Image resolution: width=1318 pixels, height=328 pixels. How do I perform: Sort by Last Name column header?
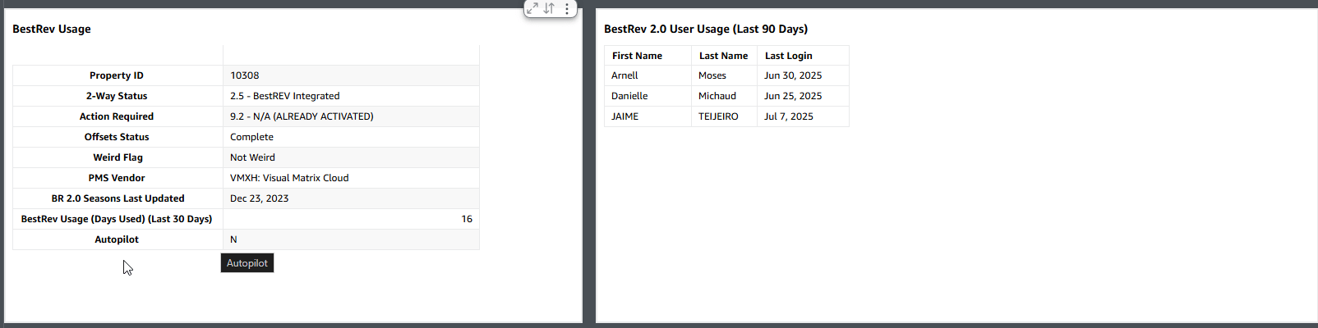tap(723, 56)
